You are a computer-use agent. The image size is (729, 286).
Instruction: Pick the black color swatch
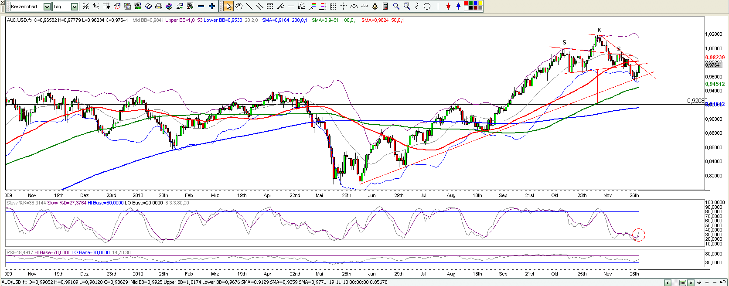point(471,8)
